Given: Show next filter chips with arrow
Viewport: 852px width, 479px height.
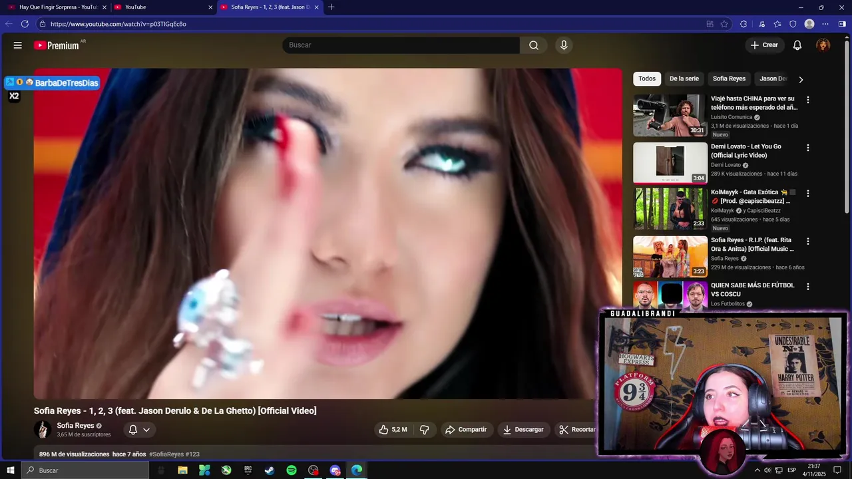Looking at the screenshot, I should point(801,79).
